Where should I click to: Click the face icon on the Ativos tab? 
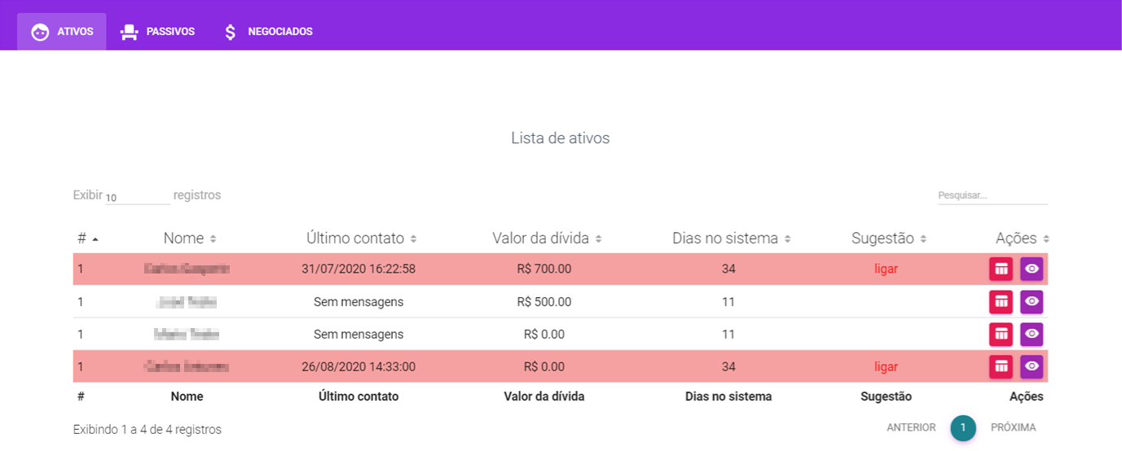(x=40, y=32)
